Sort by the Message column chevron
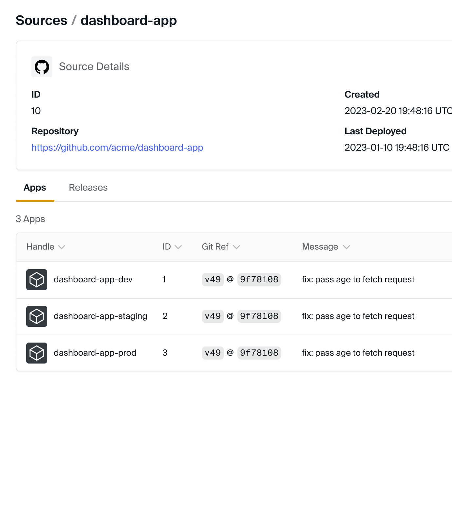Viewport: 452px width, 524px height. [x=347, y=247]
